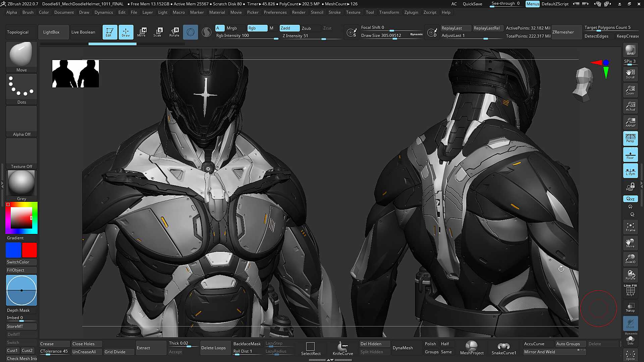Click the BPR render icon

click(x=630, y=50)
